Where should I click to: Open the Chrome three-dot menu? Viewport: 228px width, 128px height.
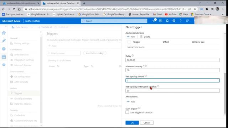pyautogui.click(x=223, y=9)
